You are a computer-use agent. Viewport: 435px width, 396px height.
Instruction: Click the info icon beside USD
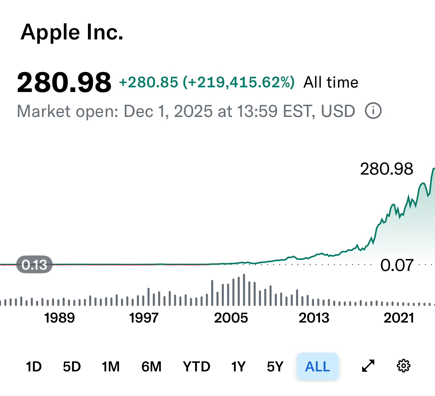tap(373, 111)
